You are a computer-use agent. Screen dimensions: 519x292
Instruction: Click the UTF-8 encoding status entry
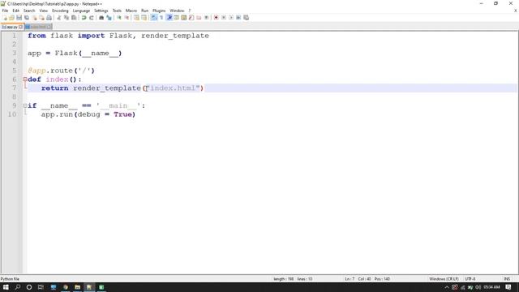pos(470,279)
